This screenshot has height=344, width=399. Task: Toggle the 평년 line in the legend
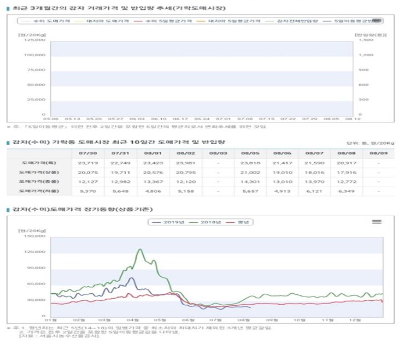237,222
